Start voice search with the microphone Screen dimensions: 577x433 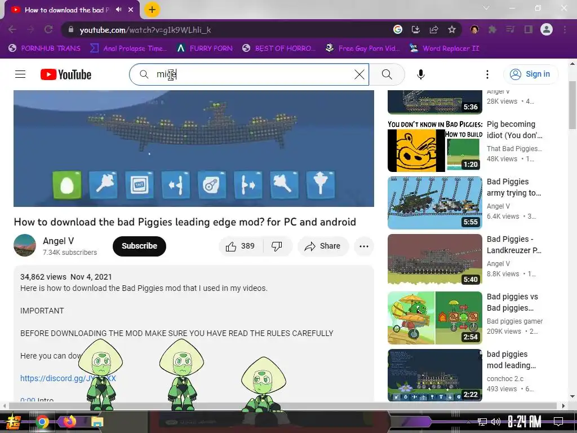420,74
